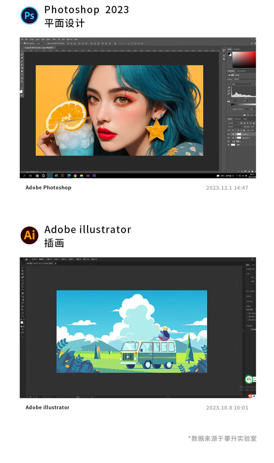The image size is (274, 463).
Task: Open the RGB channel dropdown in Levels
Action: click(241, 84)
